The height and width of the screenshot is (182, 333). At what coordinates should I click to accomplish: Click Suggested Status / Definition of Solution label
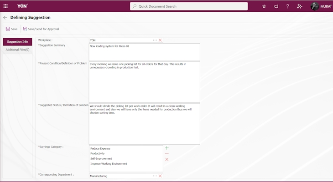tap(63, 105)
